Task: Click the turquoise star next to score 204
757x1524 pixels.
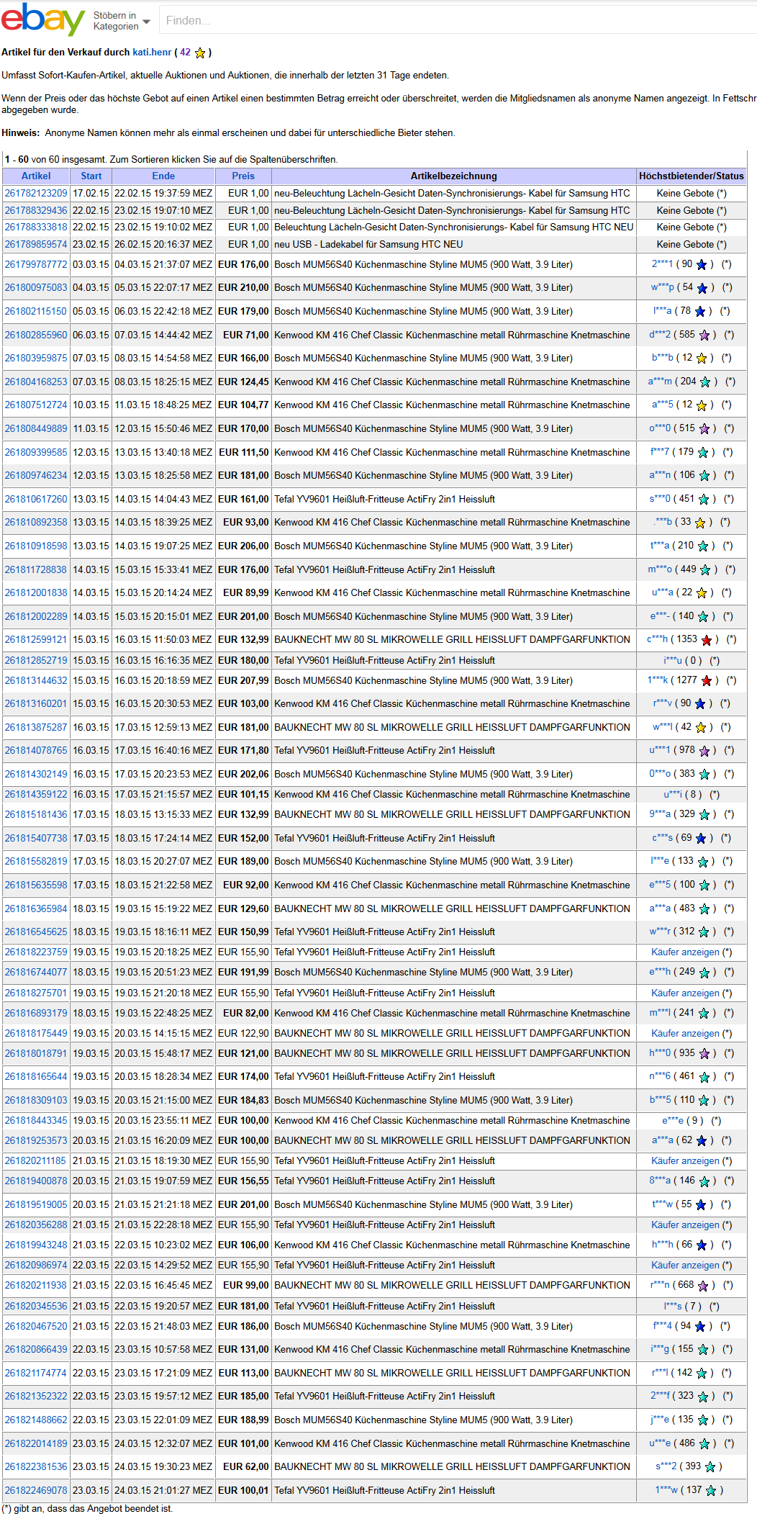Action: [705, 382]
